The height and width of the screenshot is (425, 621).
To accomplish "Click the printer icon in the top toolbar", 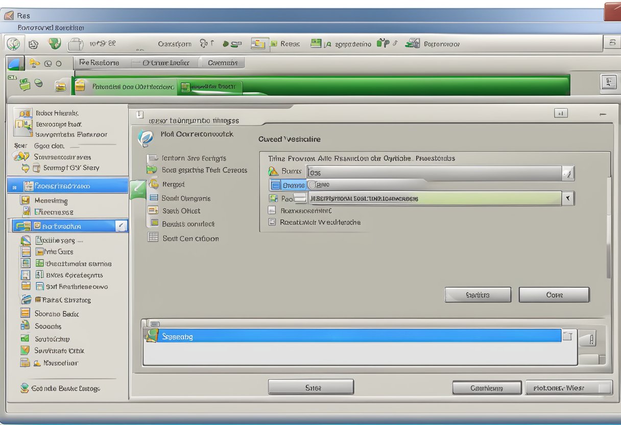I will [x=76, y=44].
